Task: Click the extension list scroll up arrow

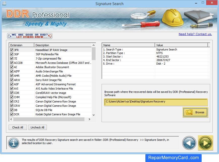Action: tap(93, 45)
